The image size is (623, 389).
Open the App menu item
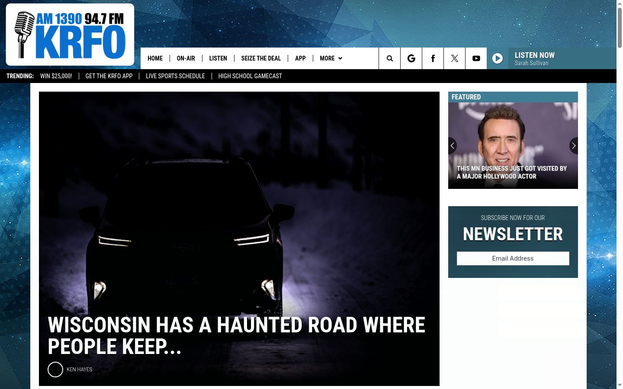(300, 58)
